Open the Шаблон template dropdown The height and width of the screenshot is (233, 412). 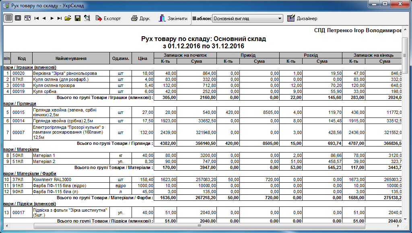(280, 19)
